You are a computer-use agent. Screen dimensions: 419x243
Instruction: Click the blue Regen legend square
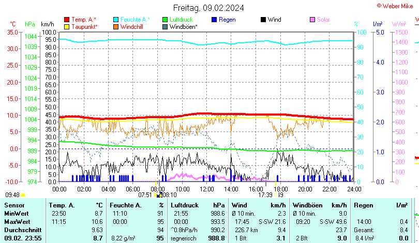(x=215, y=20)
